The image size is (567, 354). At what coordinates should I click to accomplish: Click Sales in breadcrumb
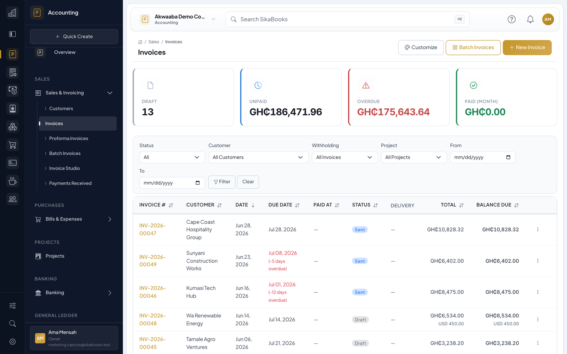(x=154, y=42)
